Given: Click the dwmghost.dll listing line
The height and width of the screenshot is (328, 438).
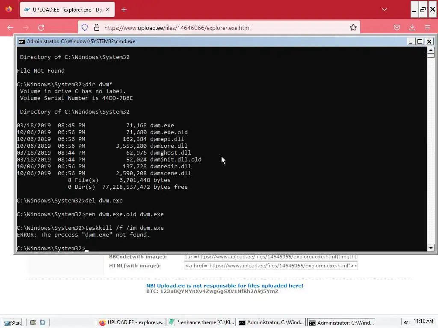Looking at the screenshot, I should pyautogui.click(x=104, y=152).
